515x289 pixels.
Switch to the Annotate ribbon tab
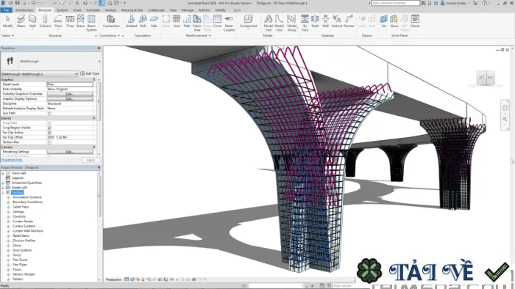click(93, 10)
